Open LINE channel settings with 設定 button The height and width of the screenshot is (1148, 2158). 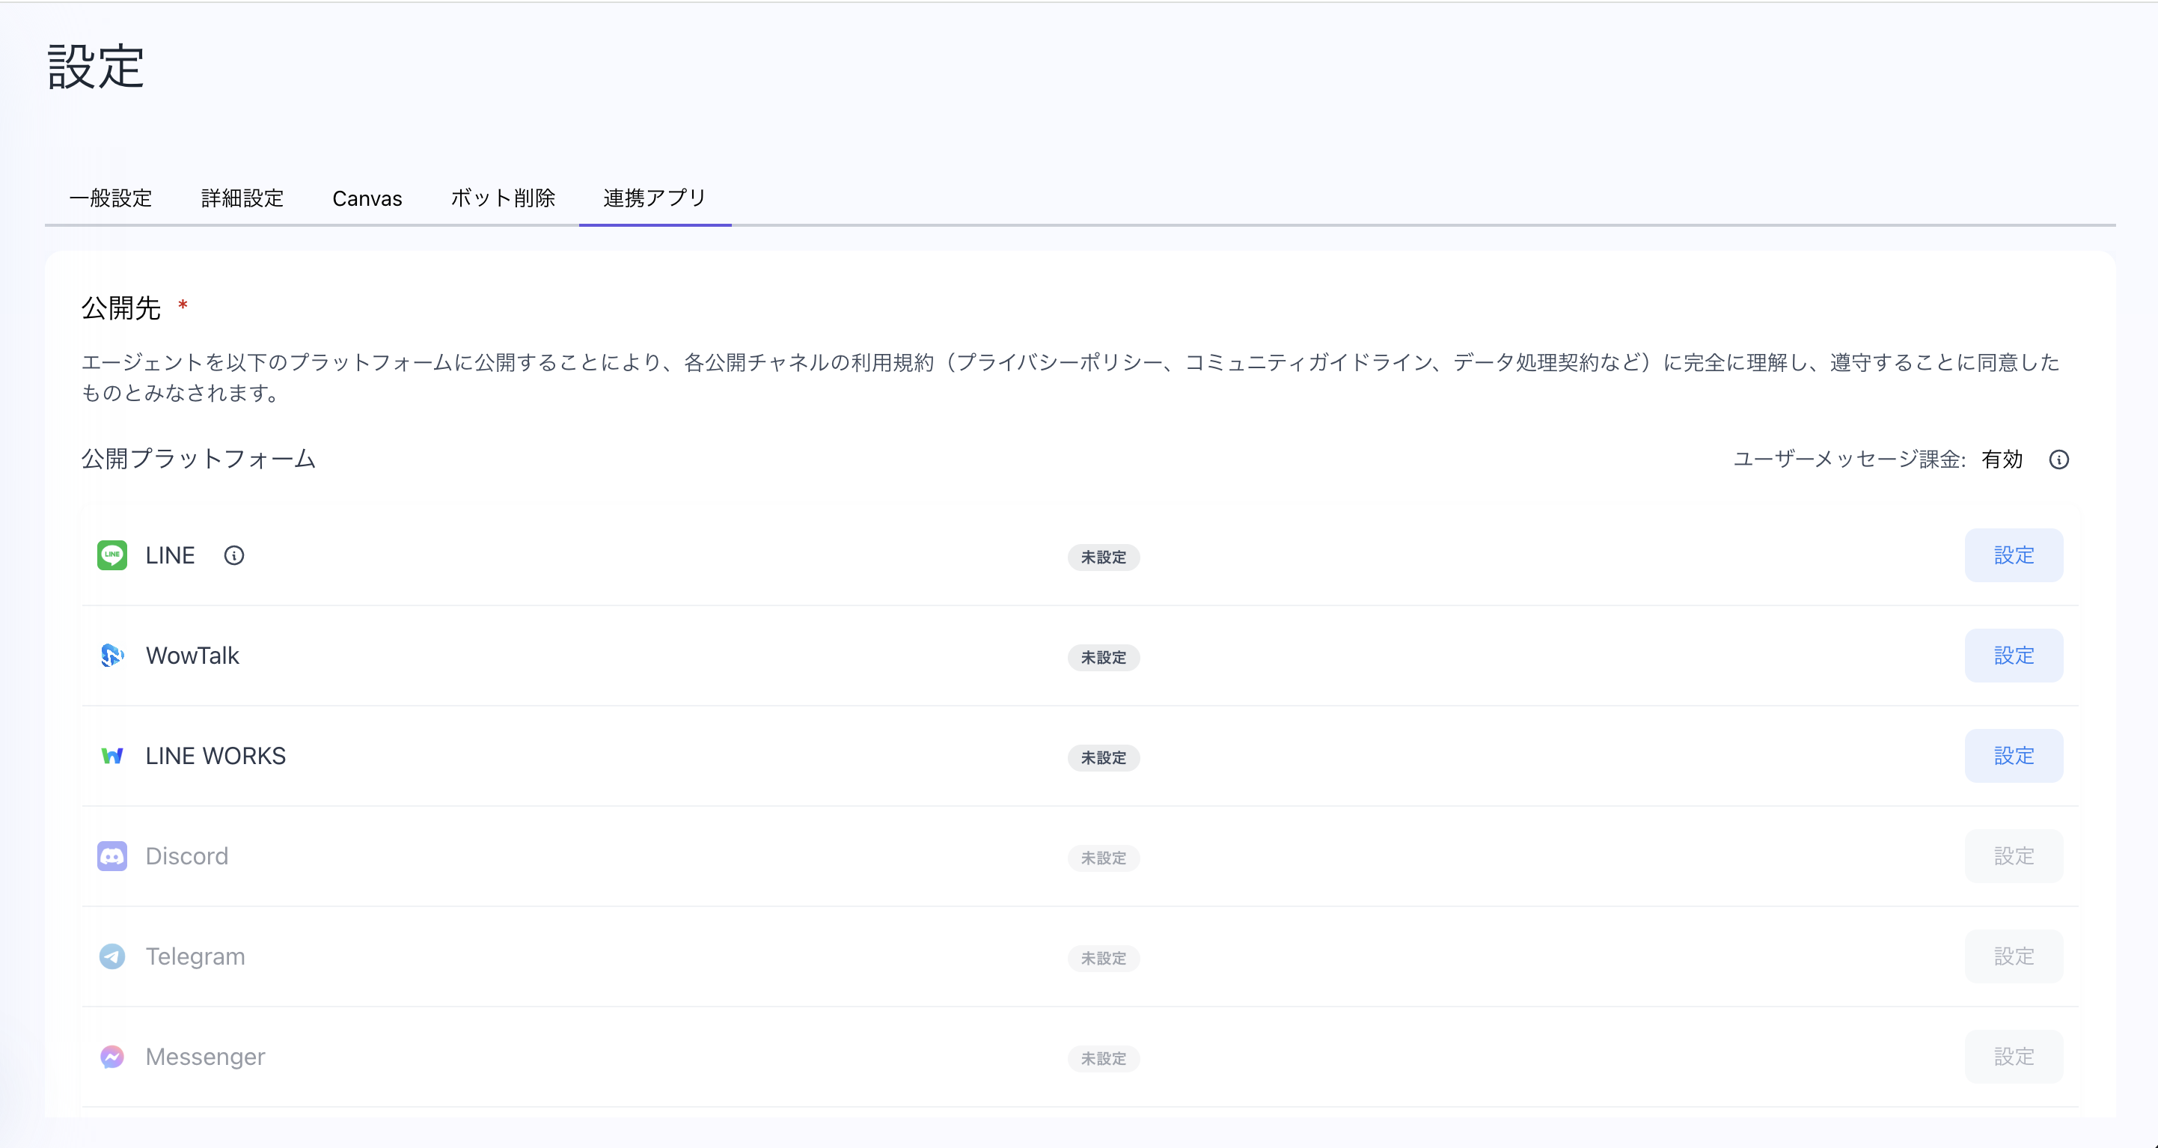2014,555
